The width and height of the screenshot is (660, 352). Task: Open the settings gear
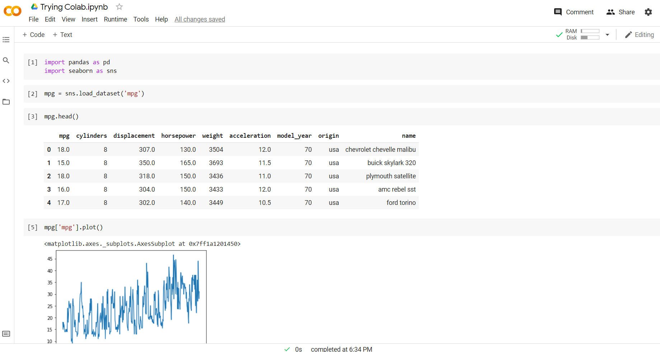[648, 12]
